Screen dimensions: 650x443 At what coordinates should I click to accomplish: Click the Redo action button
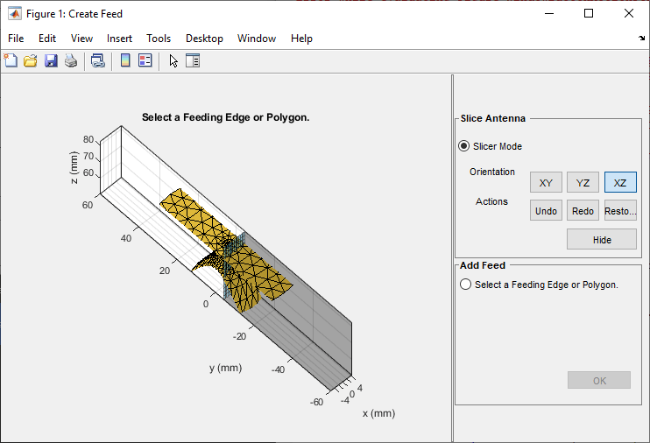click(583, 211)
